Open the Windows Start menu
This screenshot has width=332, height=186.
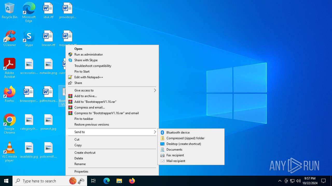(6, 181)
